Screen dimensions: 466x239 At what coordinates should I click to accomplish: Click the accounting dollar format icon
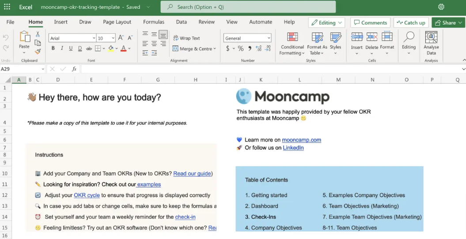coord(227,49)
